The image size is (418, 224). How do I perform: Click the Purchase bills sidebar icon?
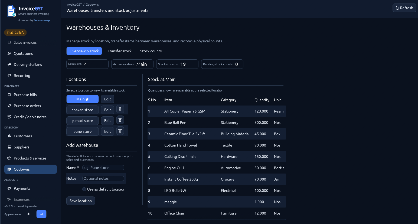pos(9,95)
